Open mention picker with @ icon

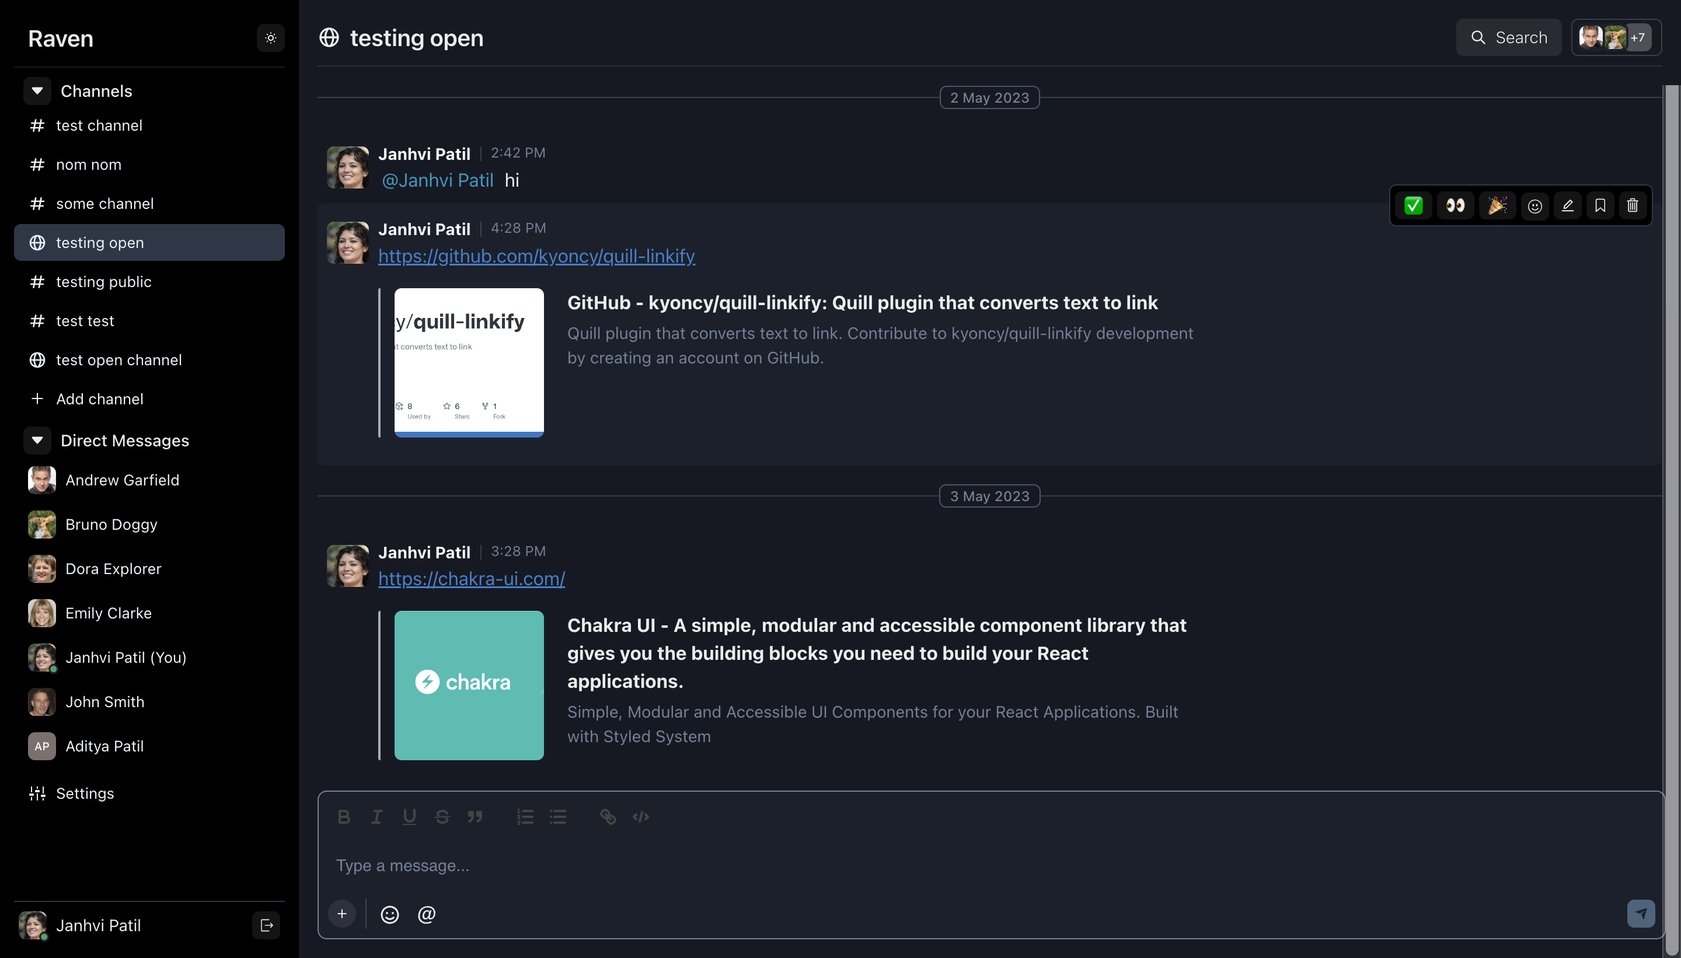[x=427, y=914]
